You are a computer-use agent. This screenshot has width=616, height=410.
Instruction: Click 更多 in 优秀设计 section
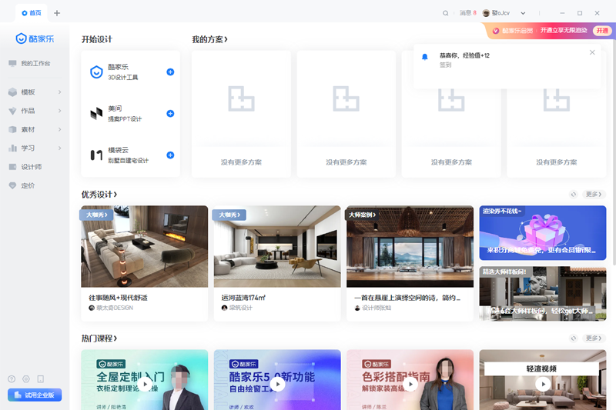tap(593, 194)
